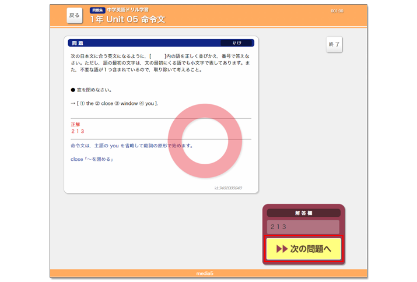The width and height of the screenshot is (417, 282).
Task: Click the 問題集 badge in header
Action: pos(97,10)
